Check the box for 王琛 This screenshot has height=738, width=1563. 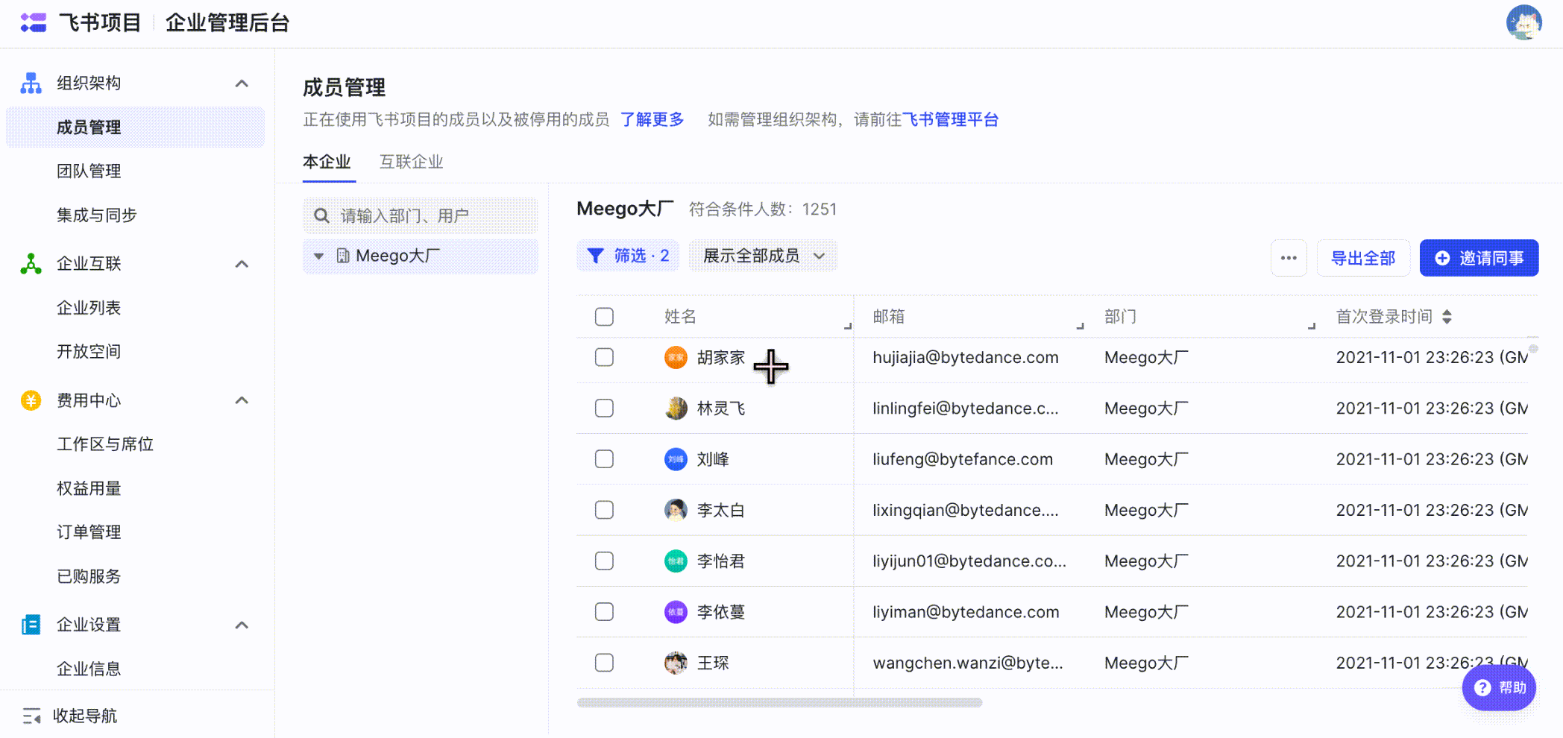604,663
